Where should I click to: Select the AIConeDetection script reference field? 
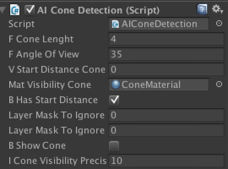[x=159, y=24]
